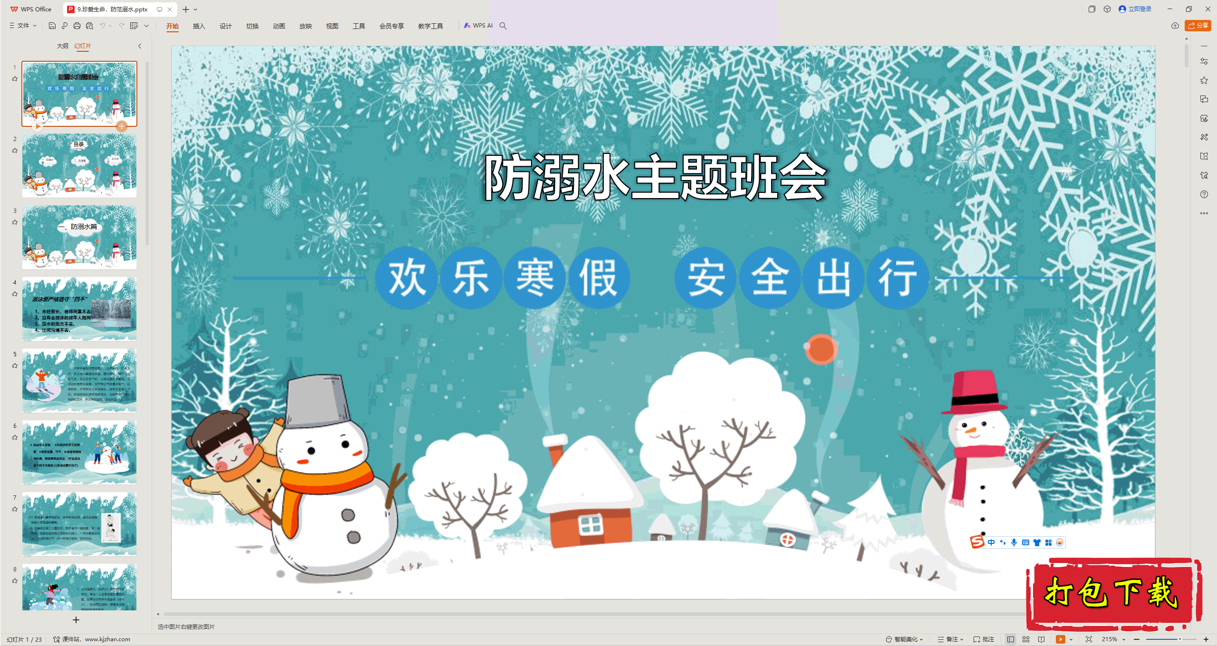Switch to slide sorter grid view
1217x646 pixels.
click(1026, 639)
